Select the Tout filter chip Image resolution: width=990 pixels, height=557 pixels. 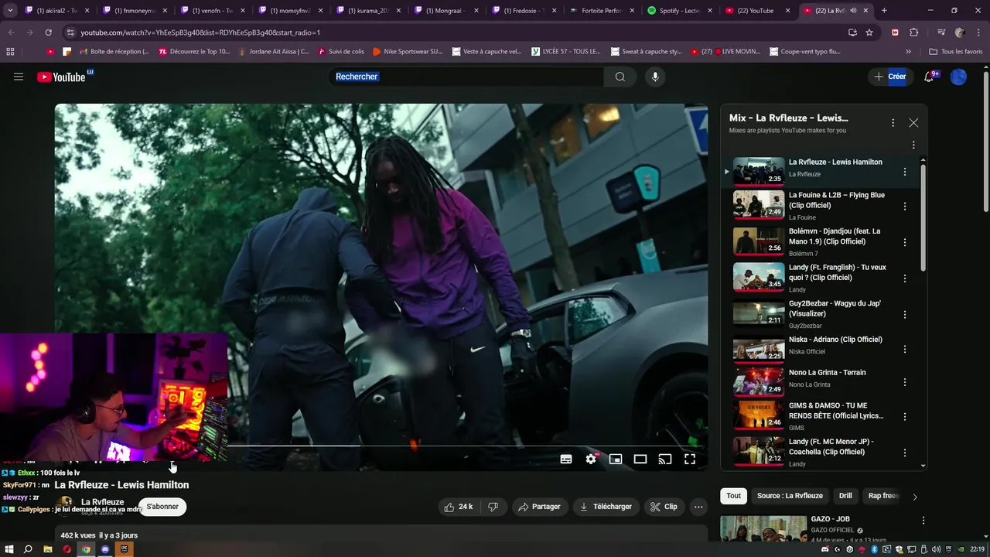(x=733, y=496)
